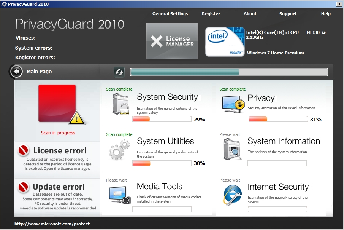Click the System Utilities 30% progress bar
344x230 pixels.
pyautogui.click(x=162, y=163)
